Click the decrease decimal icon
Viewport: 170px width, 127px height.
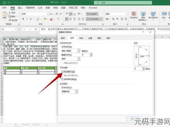(126, 19)
